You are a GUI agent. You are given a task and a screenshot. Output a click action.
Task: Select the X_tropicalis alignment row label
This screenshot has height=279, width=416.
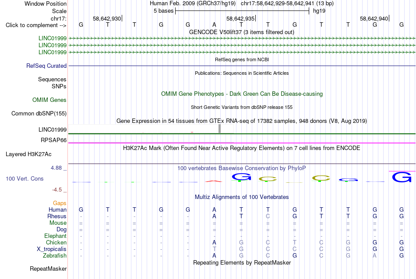click(52, 249)
